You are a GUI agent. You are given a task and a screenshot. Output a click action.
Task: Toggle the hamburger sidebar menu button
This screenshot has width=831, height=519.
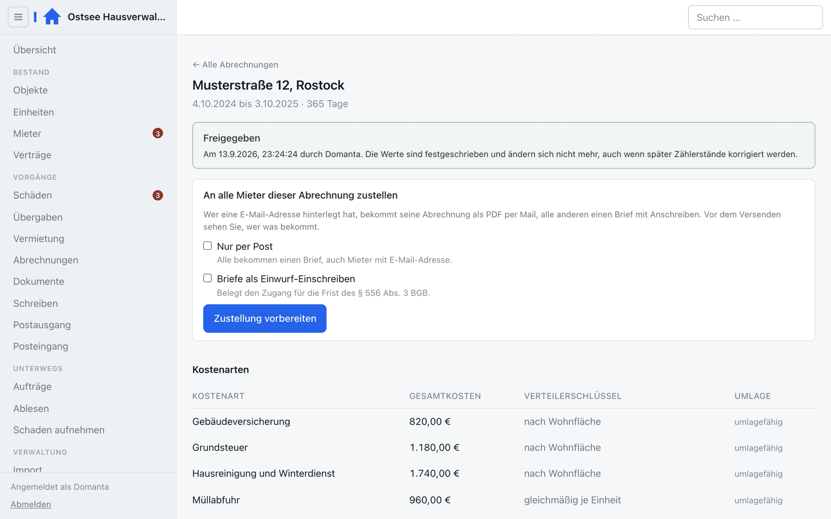coord(18,17)
